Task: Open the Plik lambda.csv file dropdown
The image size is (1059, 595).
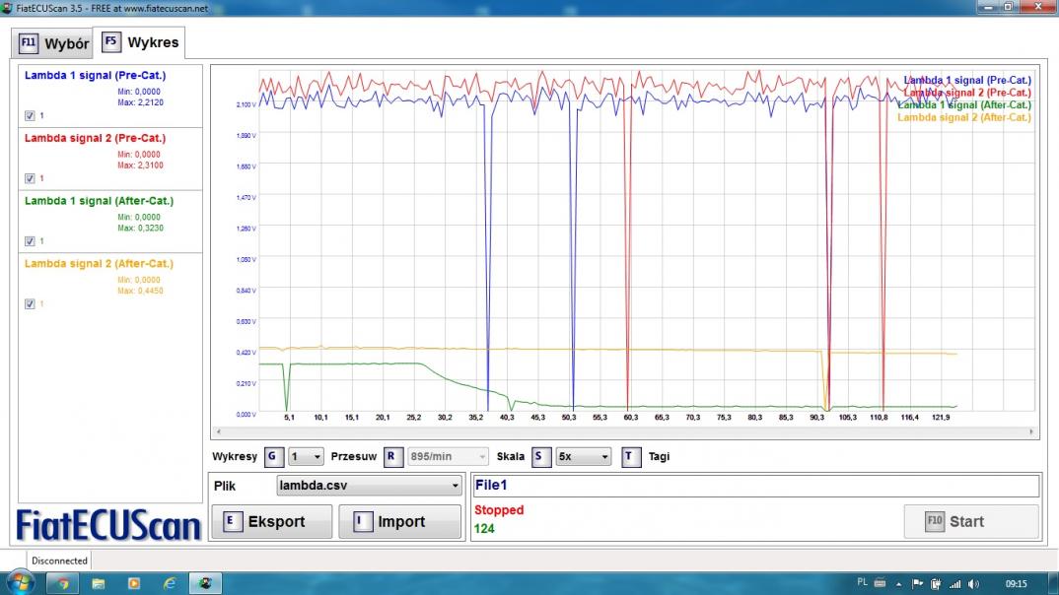Action: (369, 486)
